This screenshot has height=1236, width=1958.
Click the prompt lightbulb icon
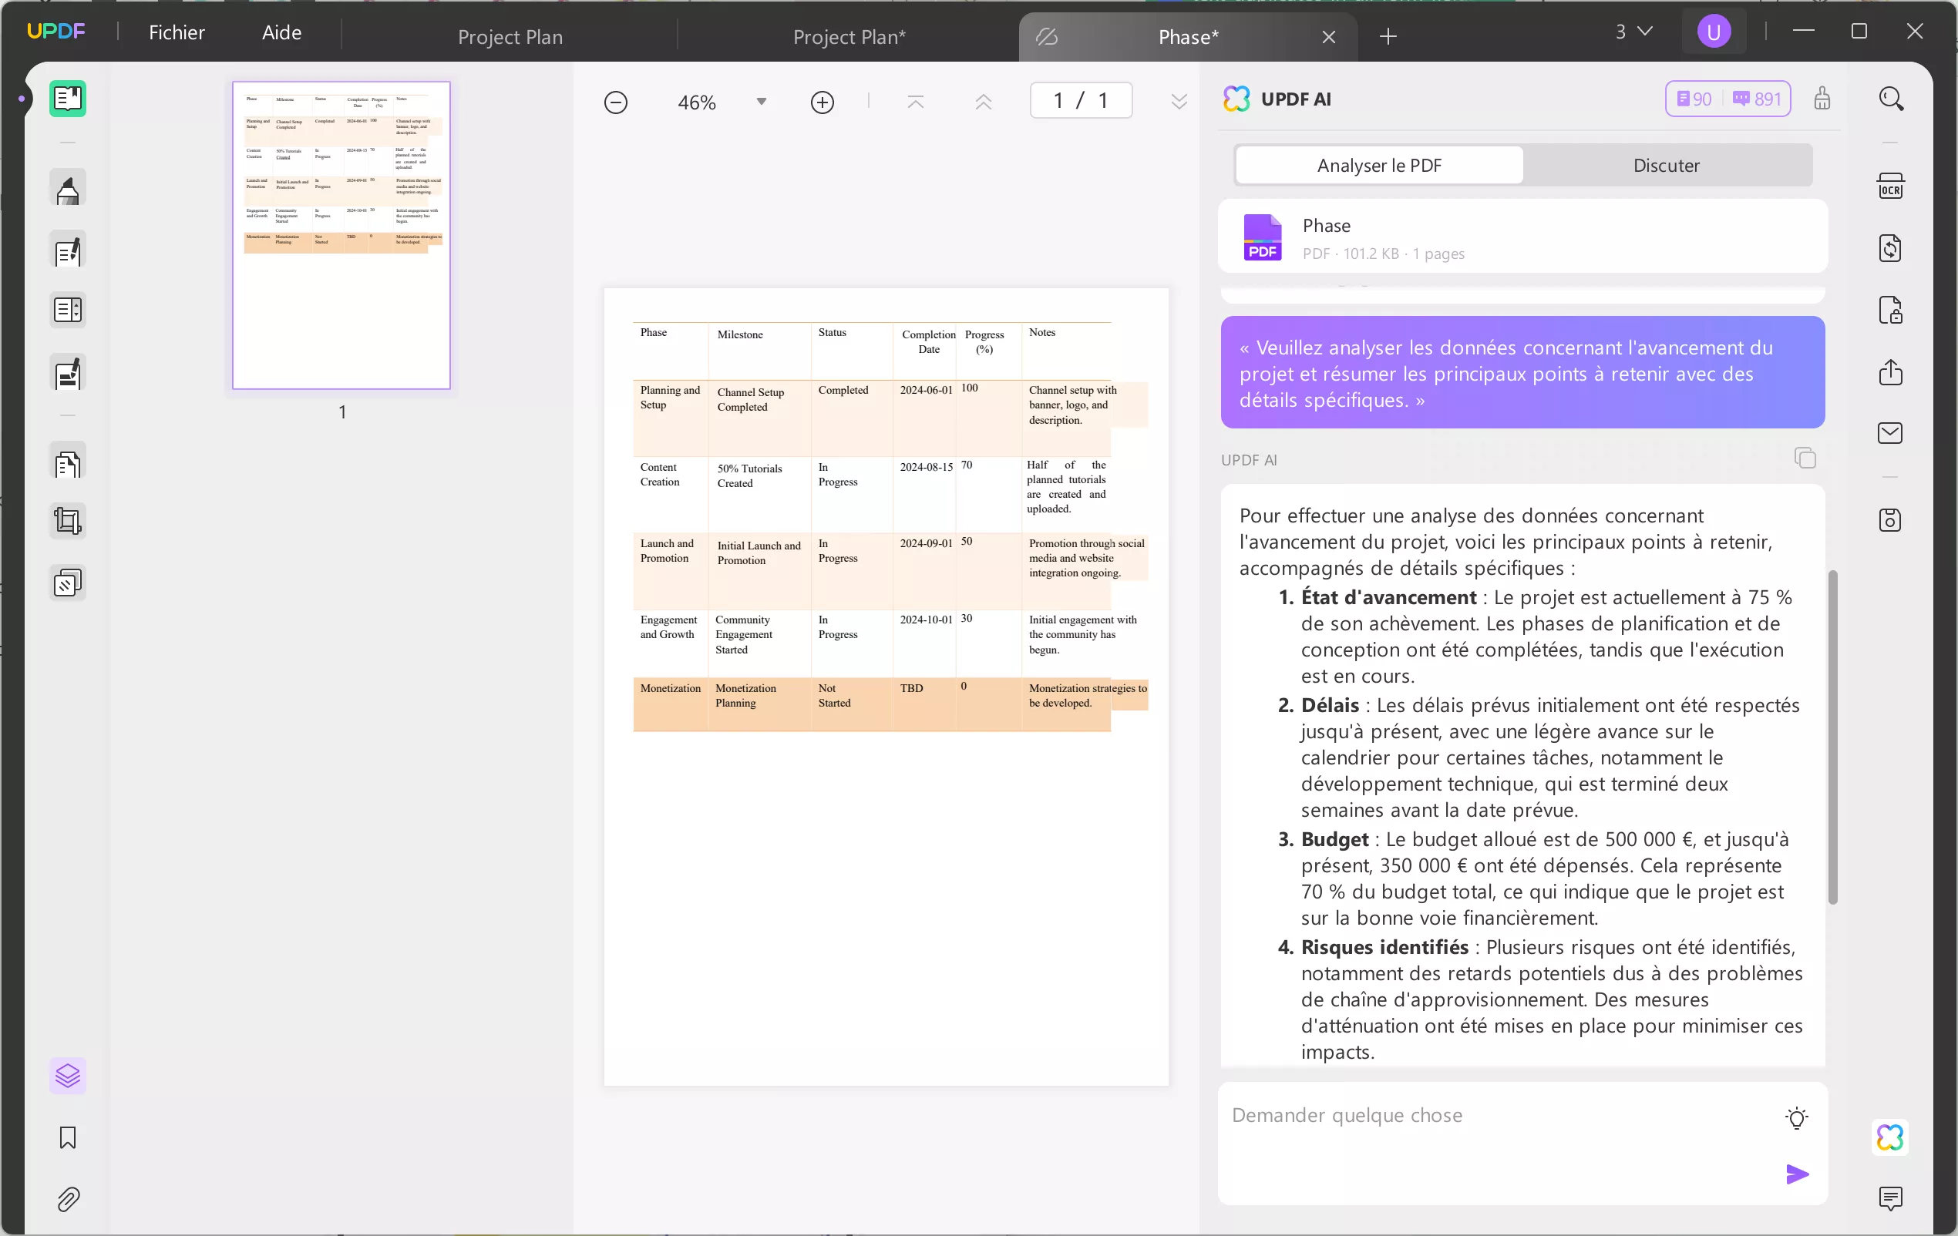1796,1117
